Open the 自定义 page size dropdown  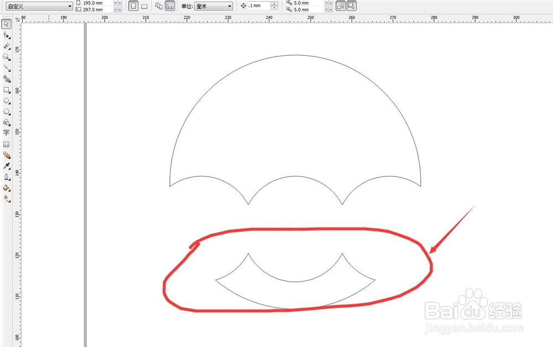coord(39,6)
